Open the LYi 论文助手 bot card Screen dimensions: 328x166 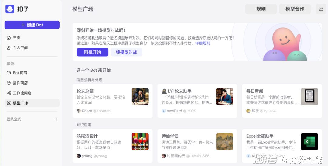point(197,101)
